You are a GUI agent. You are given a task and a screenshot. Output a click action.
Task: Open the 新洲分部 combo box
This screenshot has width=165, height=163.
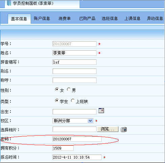click(73, 121)
